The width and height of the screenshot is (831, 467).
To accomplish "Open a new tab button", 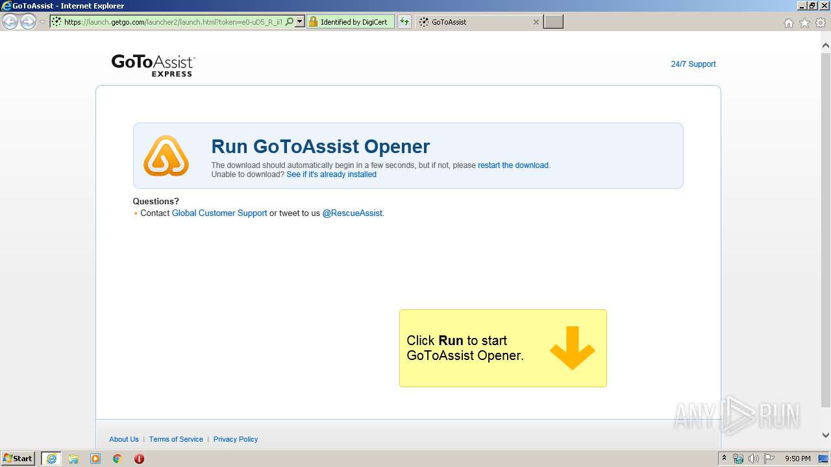I will click(x=553, y=22).
